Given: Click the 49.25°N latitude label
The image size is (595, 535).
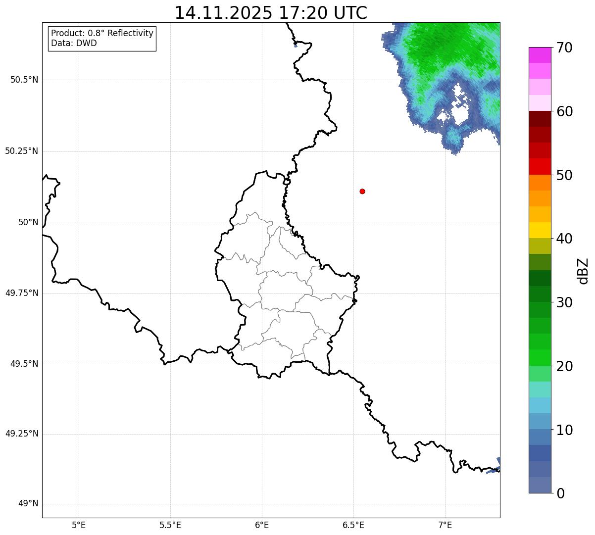Looking at the screenshot, I should point(22,434).
